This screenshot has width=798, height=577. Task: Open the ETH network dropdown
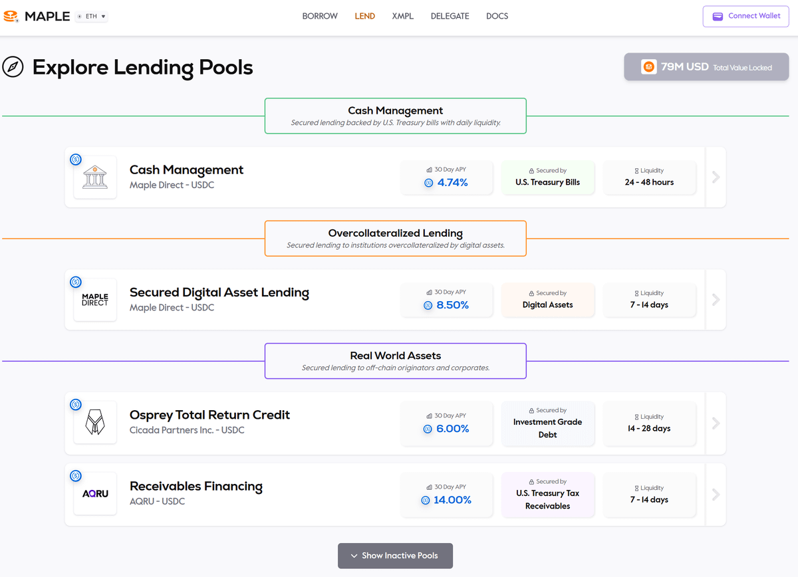point(91,16)
